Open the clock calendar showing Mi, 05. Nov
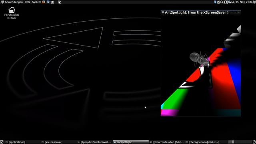The image size is (256, 144). (x=242, y=2)
